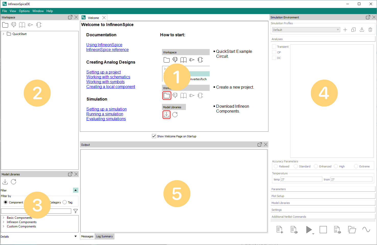Open the waveform viewer sine icon
Viewport: 377px width, 245px height.
pyautogui.click(x=366, y=230)
